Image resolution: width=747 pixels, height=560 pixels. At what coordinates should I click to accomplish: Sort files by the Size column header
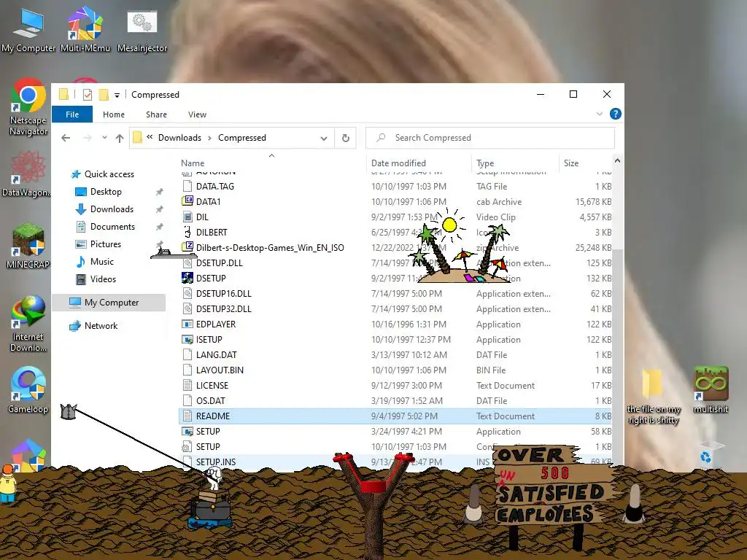click(x=570, y=163)
